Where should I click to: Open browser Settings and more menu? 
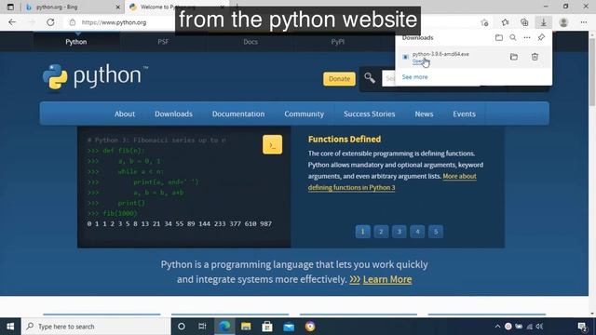coord(584,22)
